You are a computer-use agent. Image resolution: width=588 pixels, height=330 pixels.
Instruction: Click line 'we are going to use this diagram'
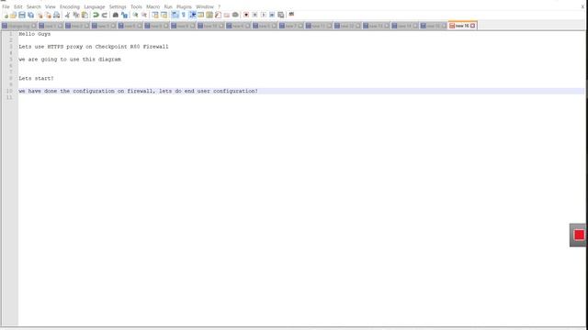tap(70, 60)
